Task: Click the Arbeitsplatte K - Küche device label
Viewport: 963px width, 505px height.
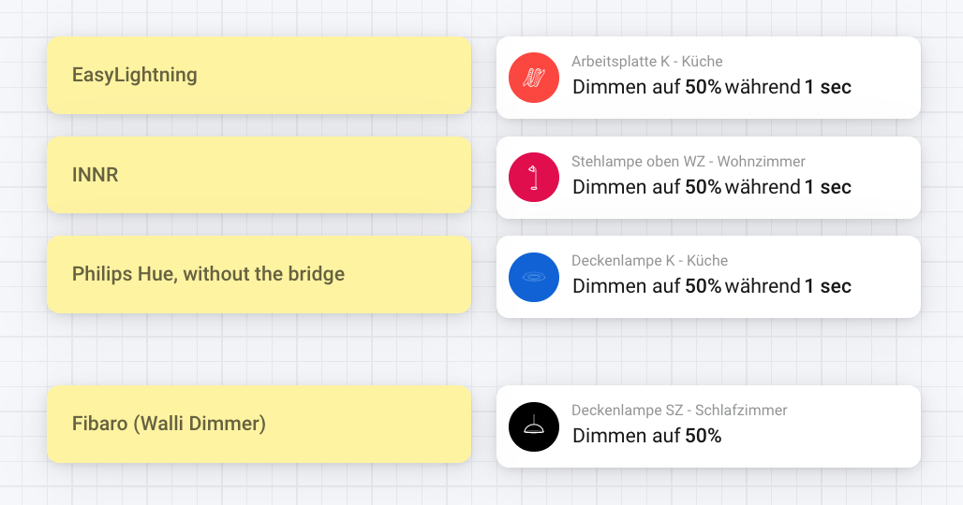Action: coord(646,62)
